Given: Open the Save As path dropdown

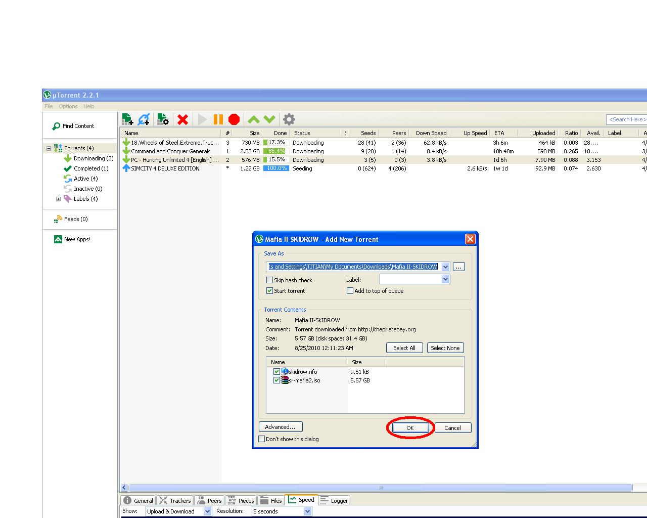Looking at the screenshot, I should (x=445, y=267).
